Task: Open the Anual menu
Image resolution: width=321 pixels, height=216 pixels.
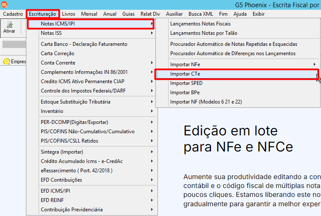Action: [110, 14]
